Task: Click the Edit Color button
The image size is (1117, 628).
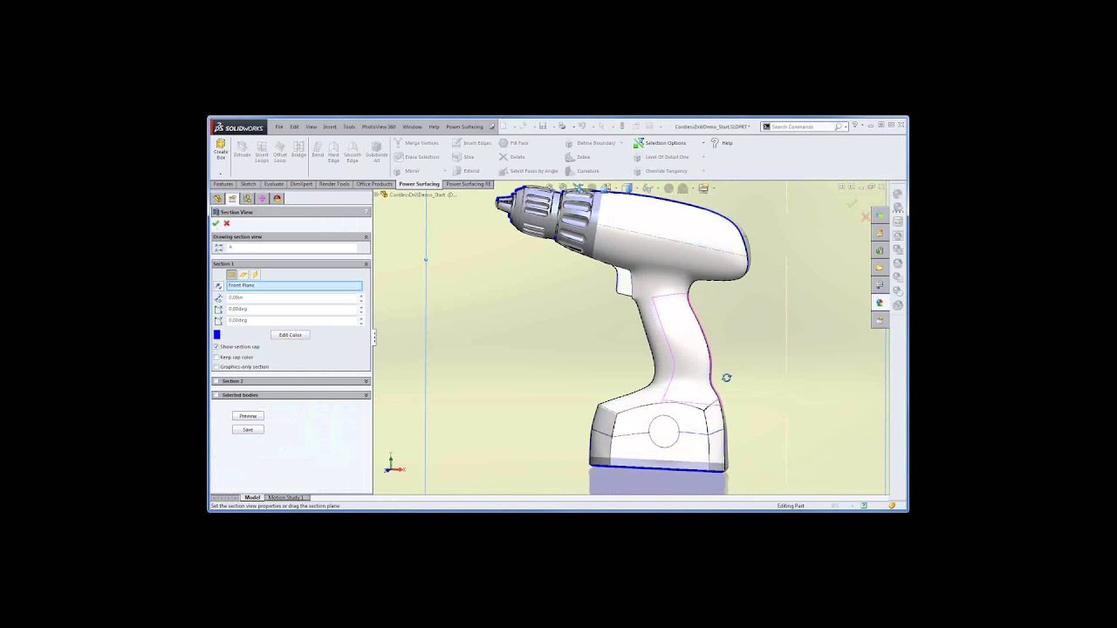Action: [x=291, y=335]
